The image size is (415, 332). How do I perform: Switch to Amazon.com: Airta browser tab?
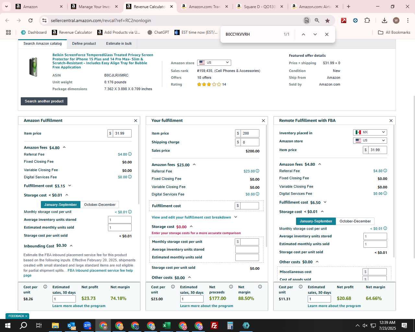pos(314,6)
